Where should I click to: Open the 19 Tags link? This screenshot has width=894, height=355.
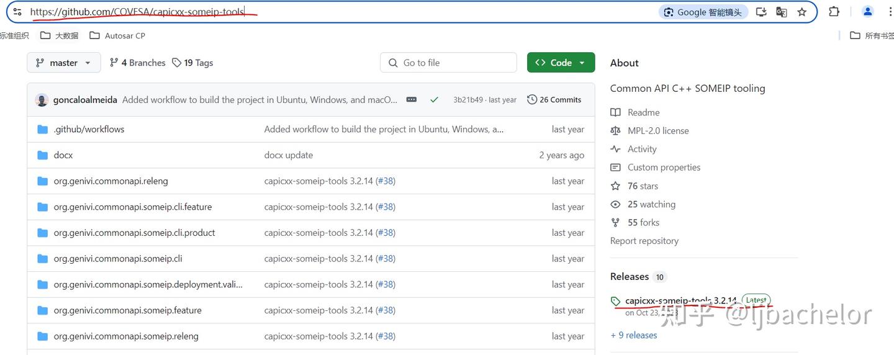click(192, 63)
